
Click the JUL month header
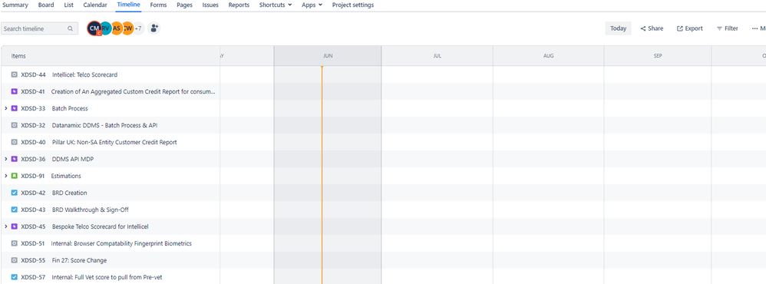tap(437, 56)
